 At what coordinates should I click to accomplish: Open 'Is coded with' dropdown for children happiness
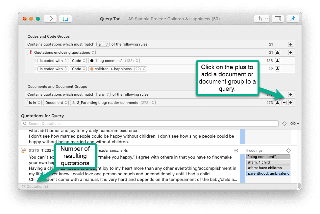[x=53, y=69]
